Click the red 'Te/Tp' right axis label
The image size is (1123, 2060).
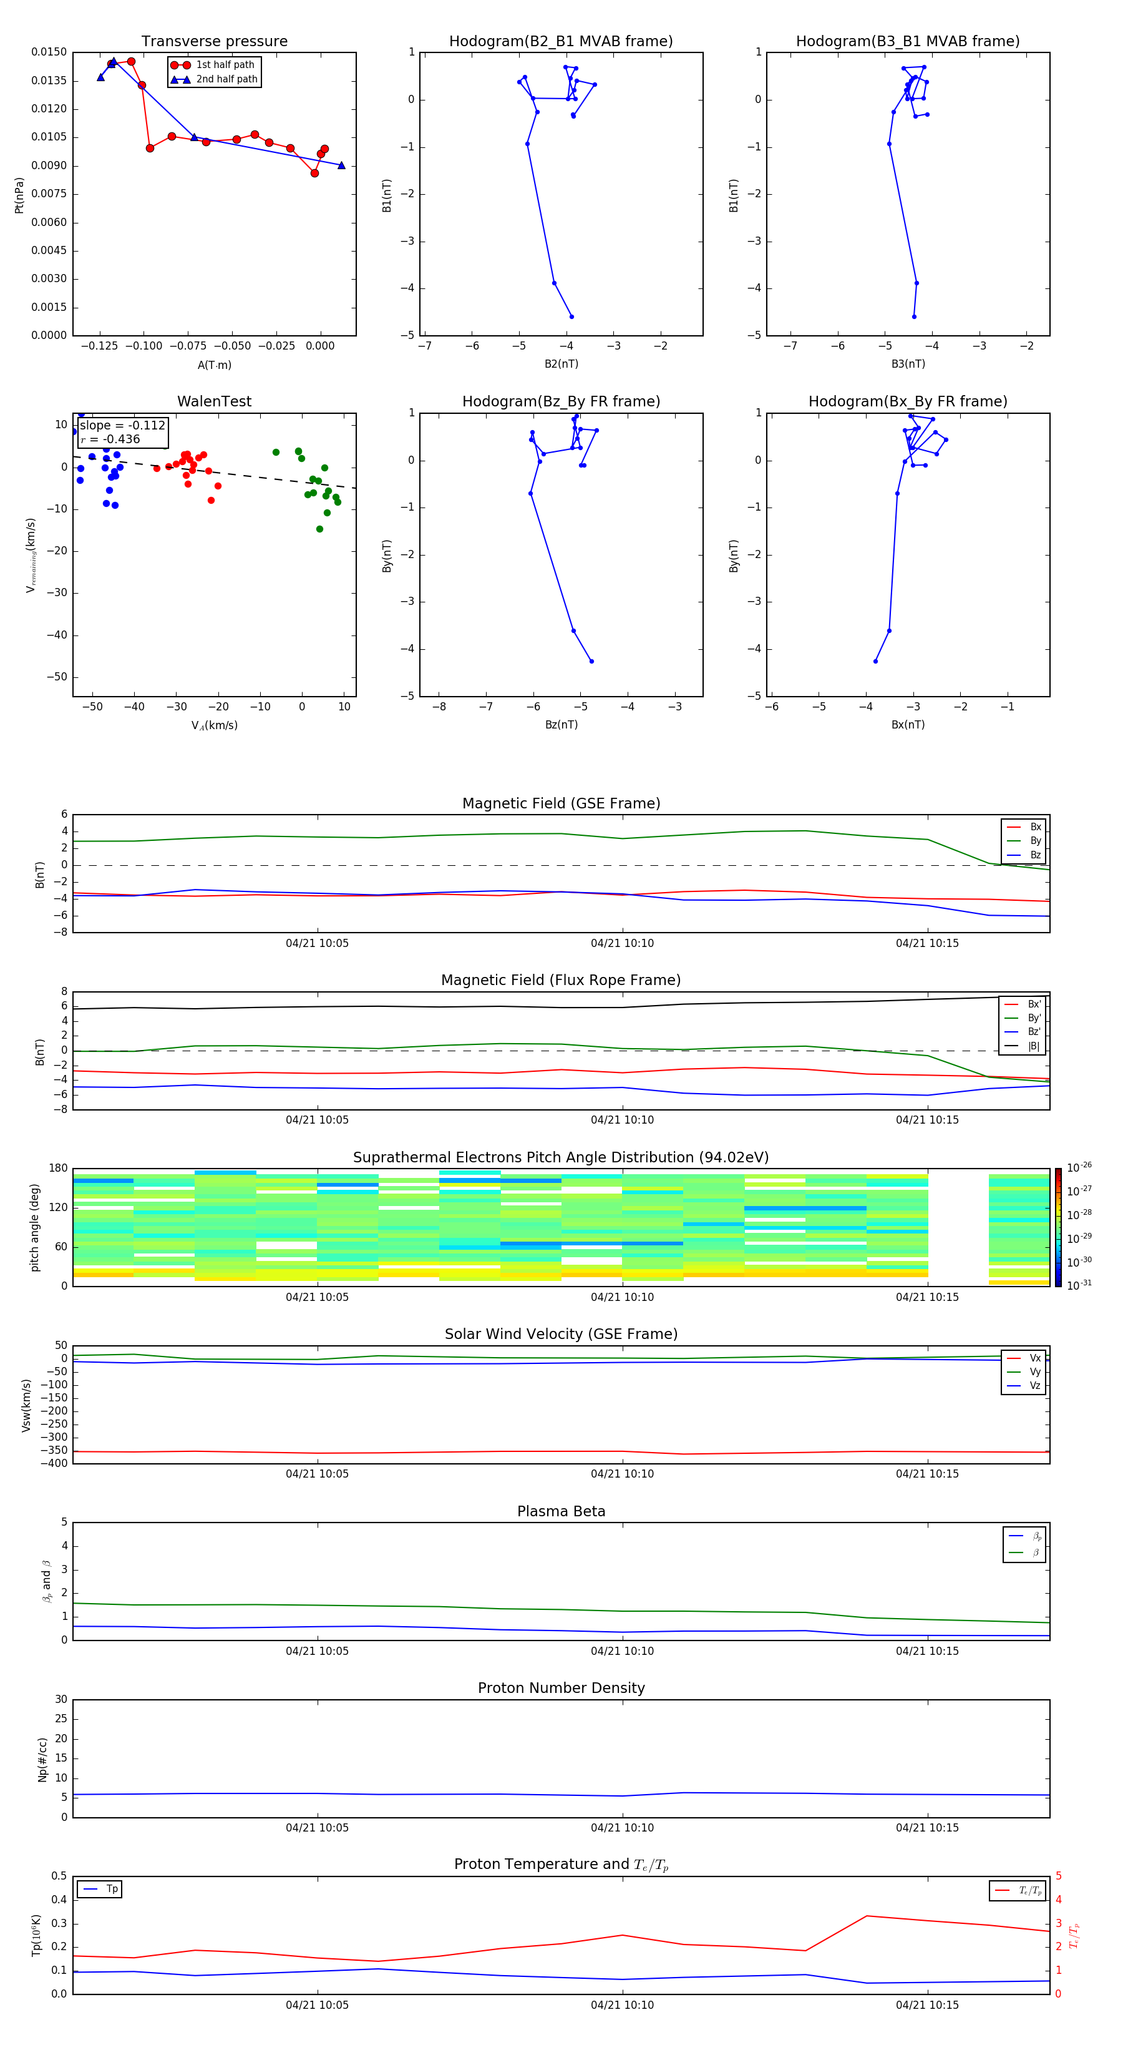[x=1074, y=1935]
